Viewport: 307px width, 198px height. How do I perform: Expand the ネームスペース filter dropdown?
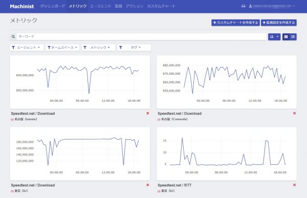(x=62, y=48)
